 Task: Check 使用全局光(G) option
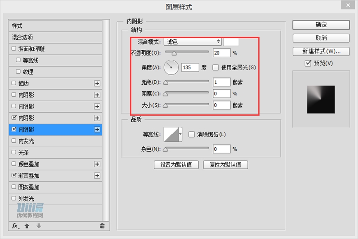(x=216, y=67)
